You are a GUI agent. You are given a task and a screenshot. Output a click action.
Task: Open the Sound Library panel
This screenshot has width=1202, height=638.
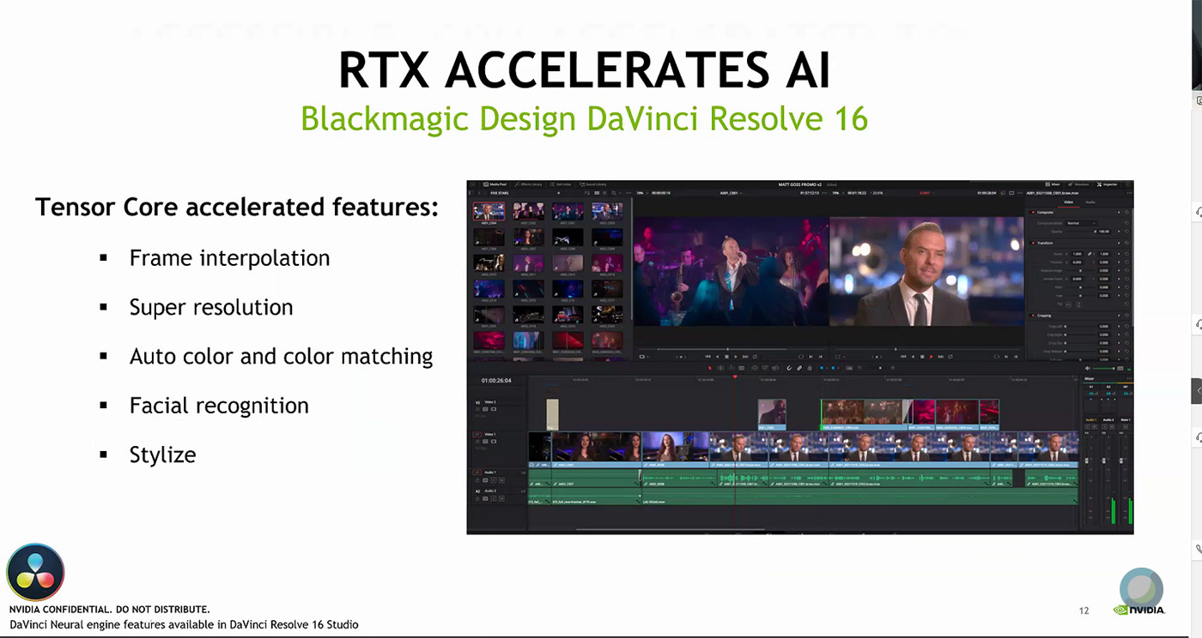[592, 184]
